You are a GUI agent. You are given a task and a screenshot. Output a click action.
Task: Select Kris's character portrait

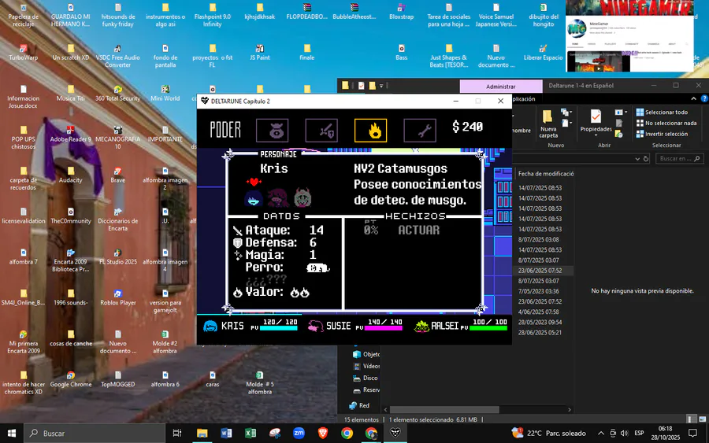tap(253, 198)
